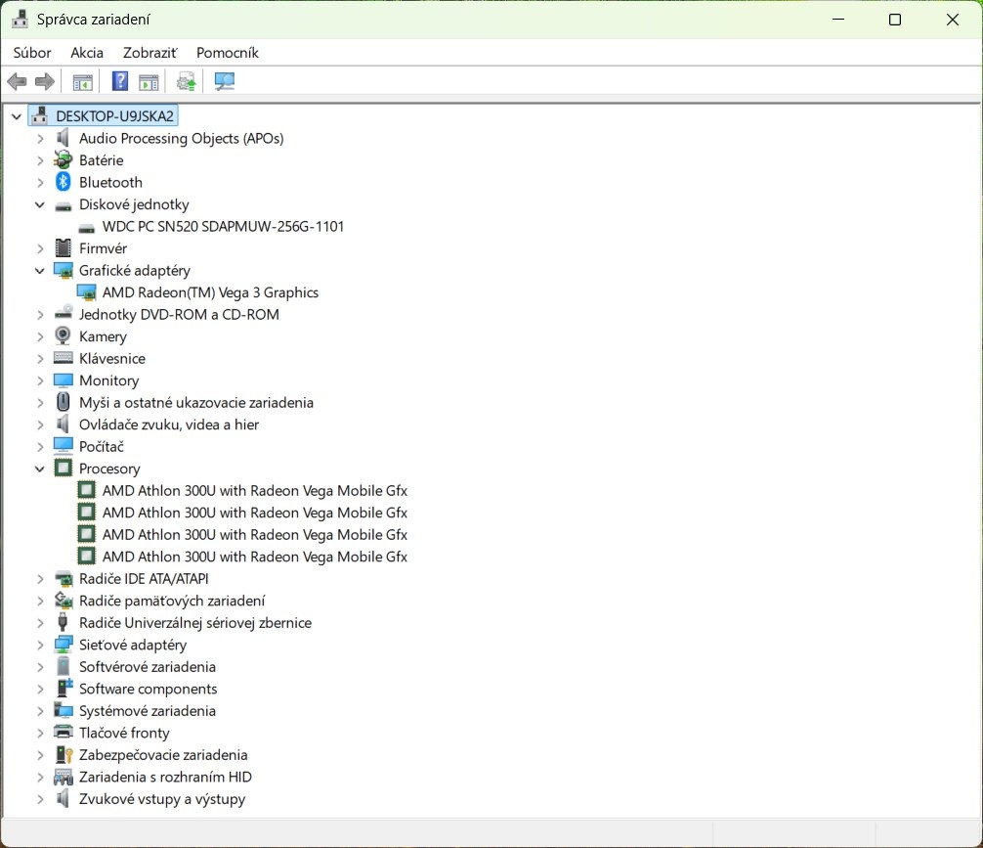Screen dimensions: 983x848
Task: Expand the Sieťové adaptéry category
Action: [39, 645]
